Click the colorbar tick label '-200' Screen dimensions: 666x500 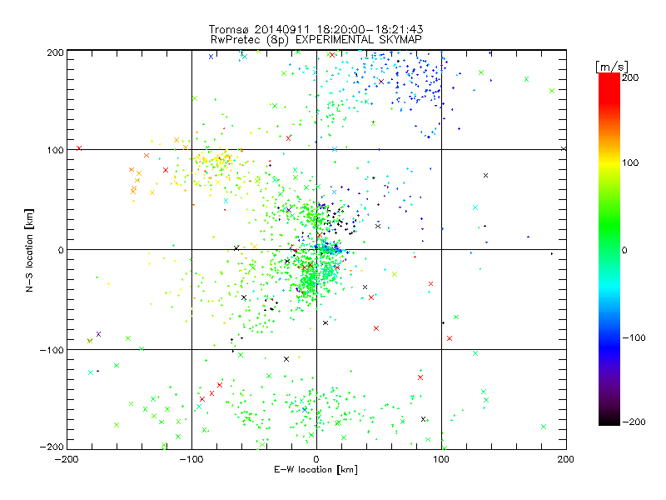(x=634, y=422)
